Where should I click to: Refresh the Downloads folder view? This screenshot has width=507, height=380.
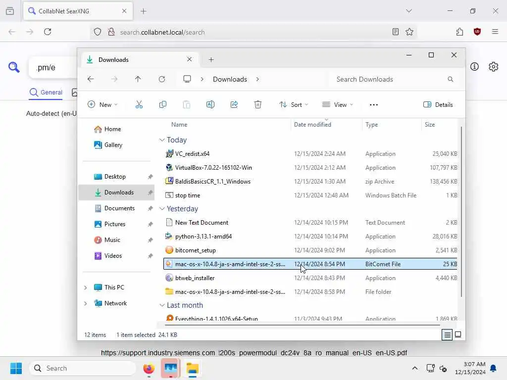[162, 79]
